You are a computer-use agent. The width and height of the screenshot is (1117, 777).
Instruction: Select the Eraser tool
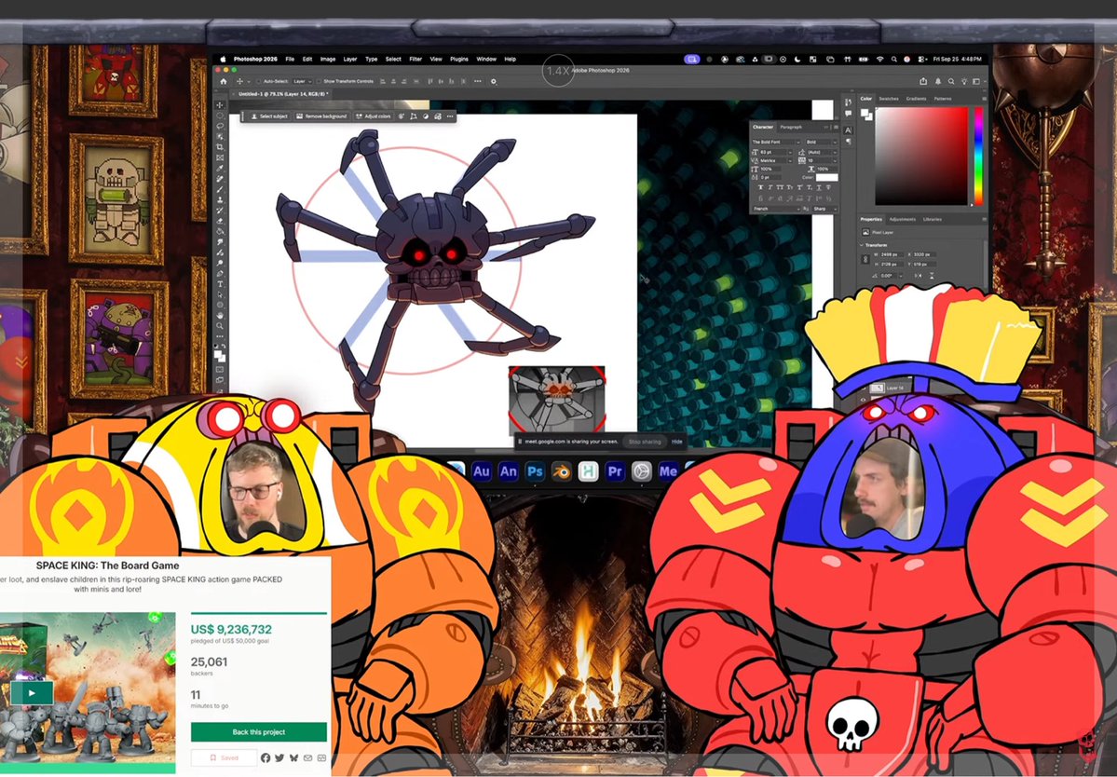point(220,221)
